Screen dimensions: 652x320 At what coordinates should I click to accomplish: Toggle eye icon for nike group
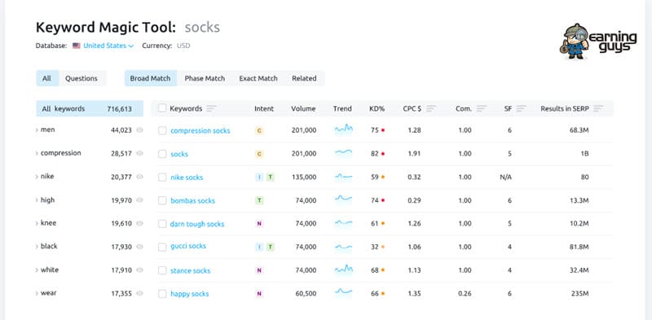(139, 177)
